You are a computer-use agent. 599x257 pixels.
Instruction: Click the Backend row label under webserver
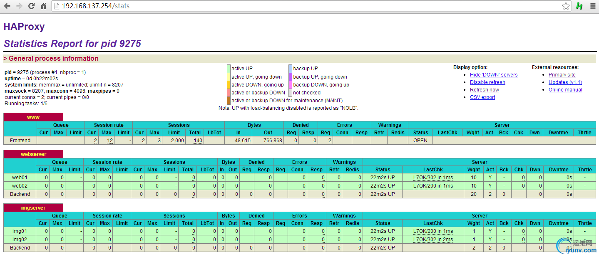[x=20, y=194]
